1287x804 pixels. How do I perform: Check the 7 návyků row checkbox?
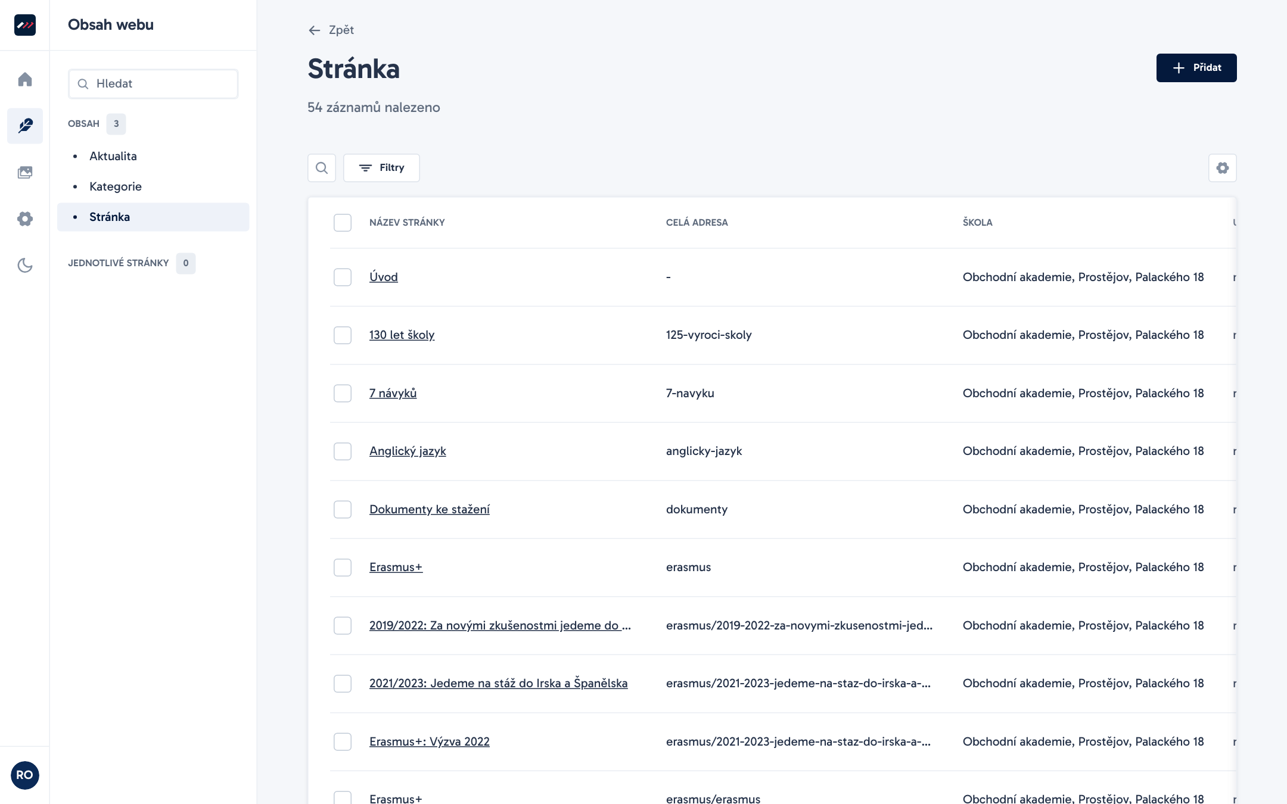(x=343, y=393)
